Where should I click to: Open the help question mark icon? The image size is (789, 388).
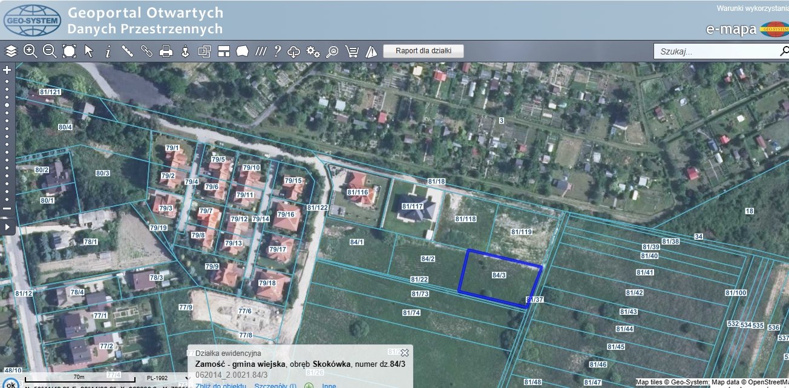[278, 51]
